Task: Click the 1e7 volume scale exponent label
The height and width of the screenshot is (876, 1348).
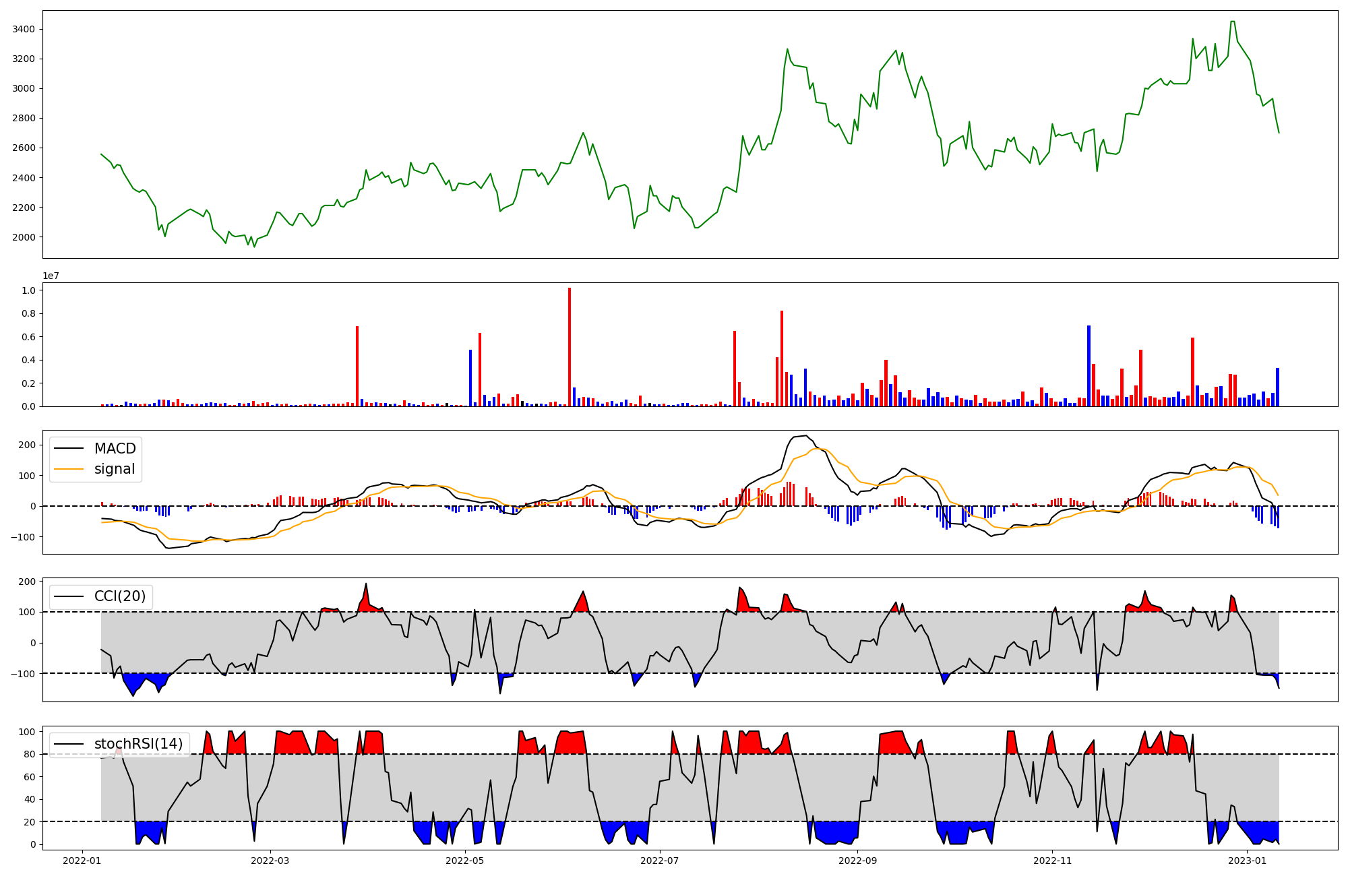Action: pos(51,276)
